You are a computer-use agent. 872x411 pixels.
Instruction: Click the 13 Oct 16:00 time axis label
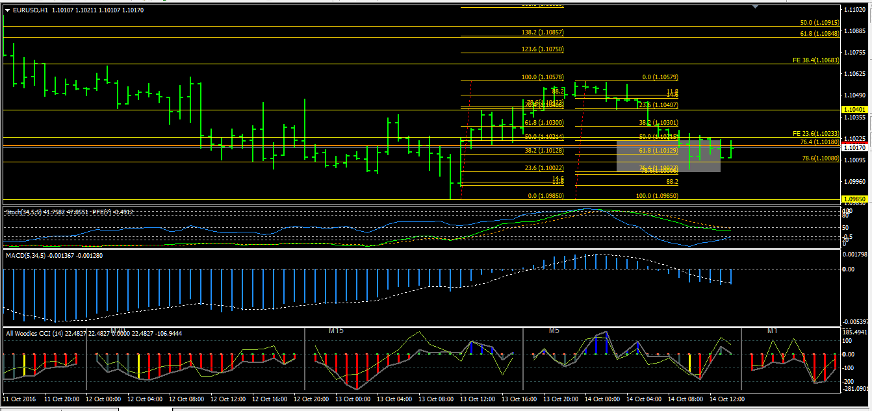(520, 399)
